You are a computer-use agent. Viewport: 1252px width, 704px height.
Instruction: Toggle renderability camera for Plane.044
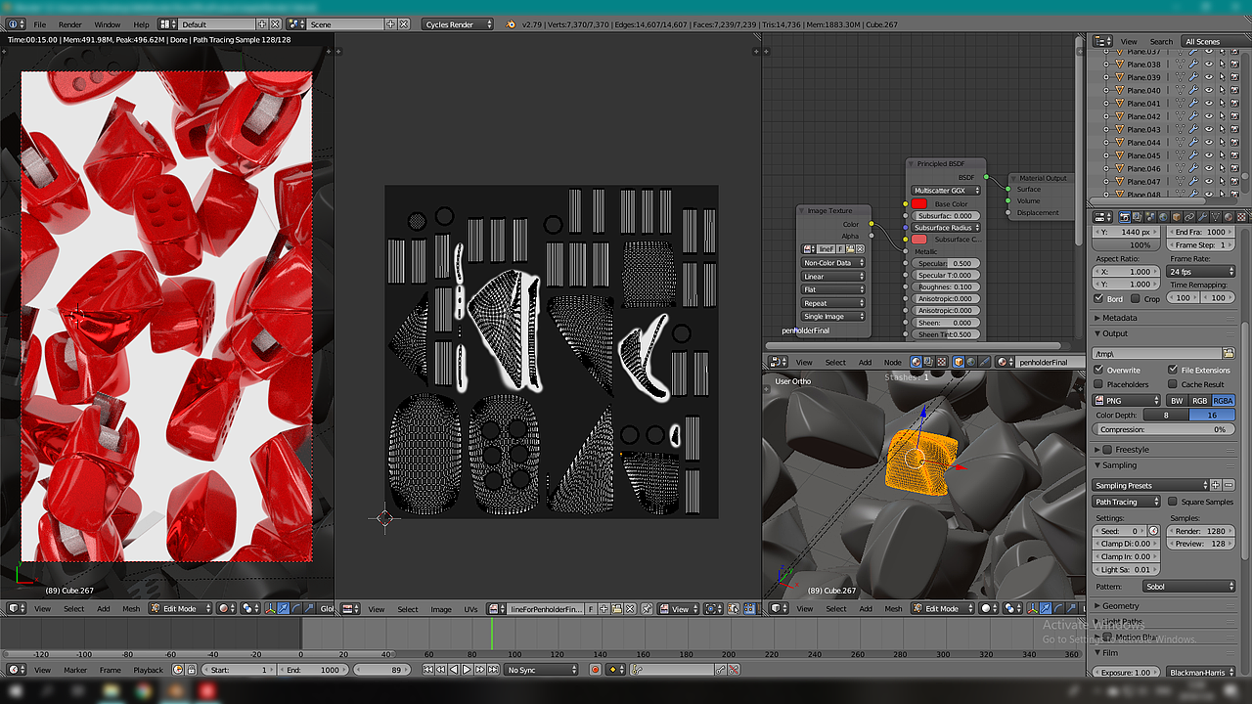[x=1233, y=143]
